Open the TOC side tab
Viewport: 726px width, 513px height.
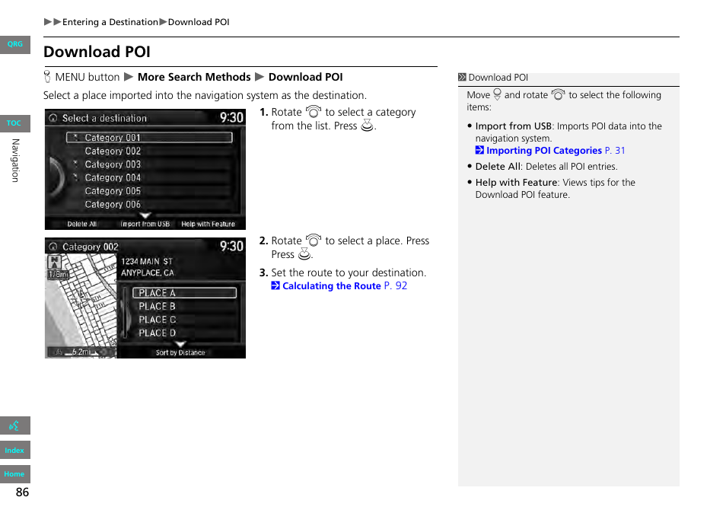(14, 123)
